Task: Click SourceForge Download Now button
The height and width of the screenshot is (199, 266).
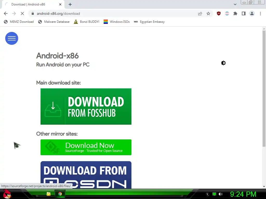Action: point(86,147)
